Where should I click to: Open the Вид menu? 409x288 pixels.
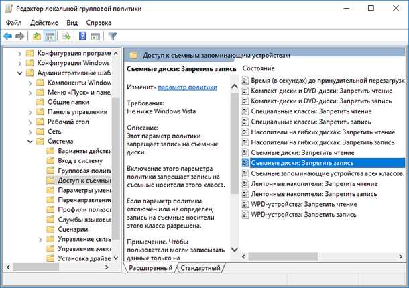[x=72, y=23]
